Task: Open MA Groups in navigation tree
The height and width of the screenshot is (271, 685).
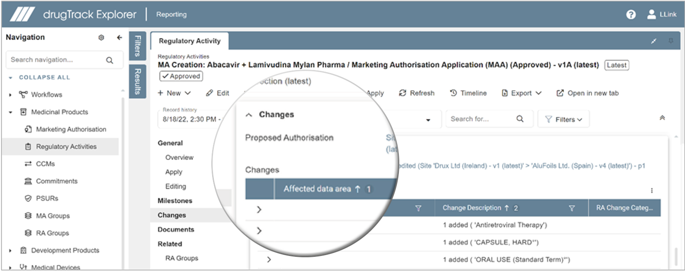Action: tap(53, 216)
